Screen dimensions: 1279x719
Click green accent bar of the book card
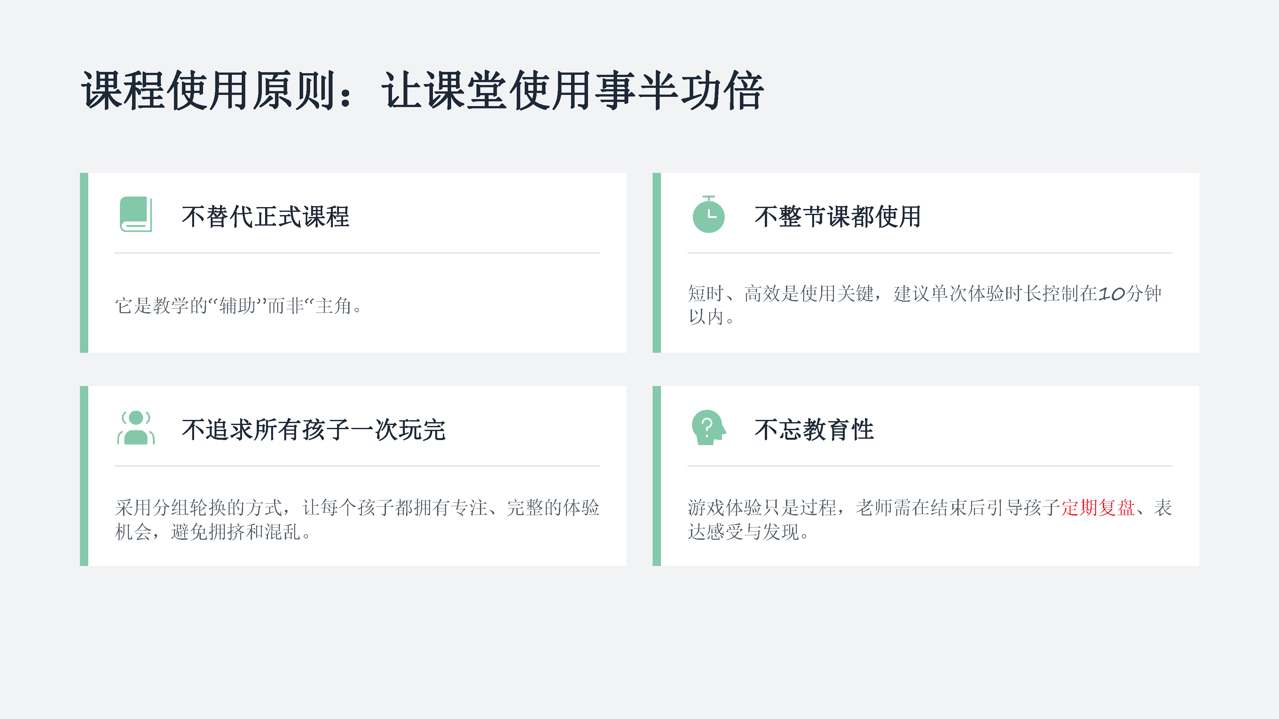[x=84, y=263]
